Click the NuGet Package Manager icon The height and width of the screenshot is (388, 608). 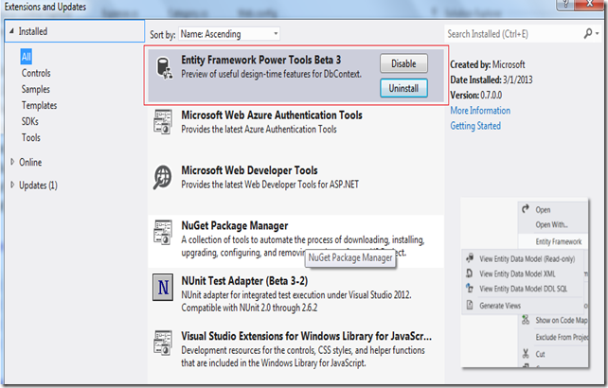point(163,233)
